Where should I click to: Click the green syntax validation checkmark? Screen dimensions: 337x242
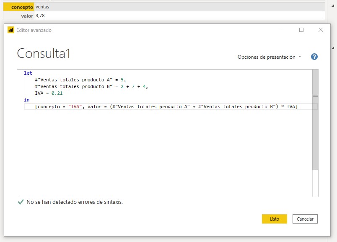[19, 202]
